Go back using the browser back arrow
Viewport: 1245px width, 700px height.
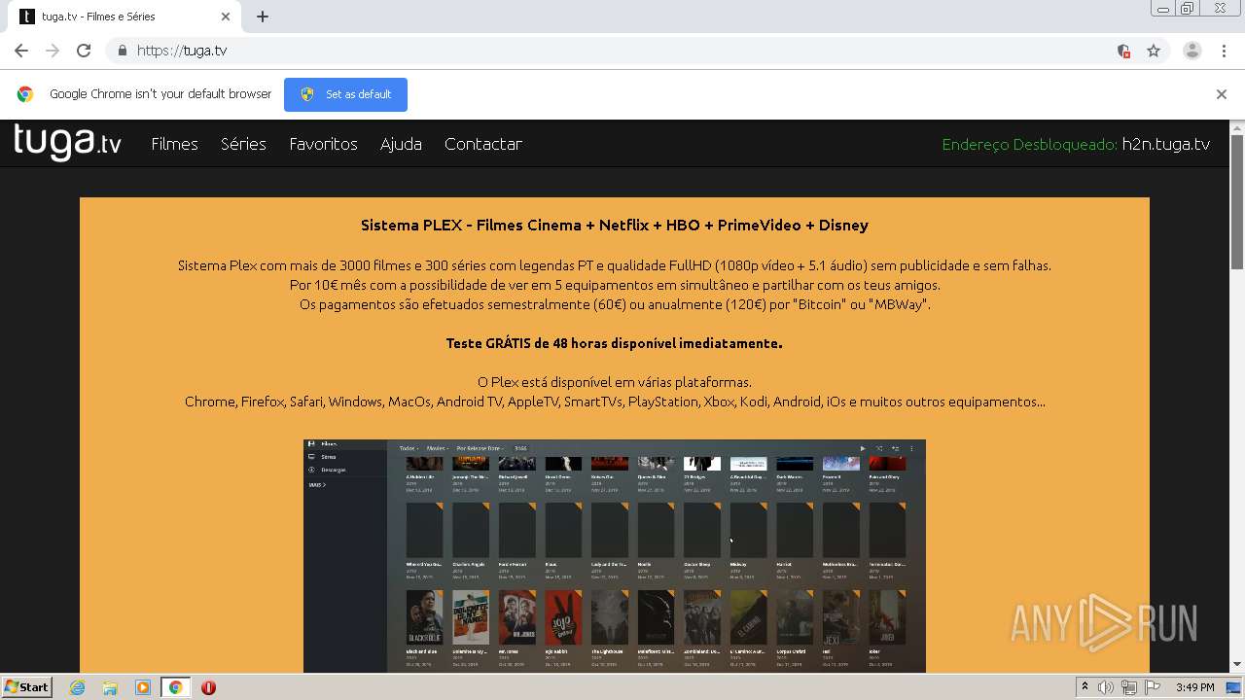(x=21, y=51)
